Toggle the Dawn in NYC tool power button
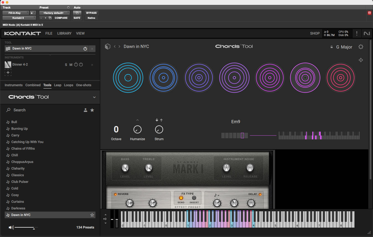The image size is (373, 237). (85, 49)
